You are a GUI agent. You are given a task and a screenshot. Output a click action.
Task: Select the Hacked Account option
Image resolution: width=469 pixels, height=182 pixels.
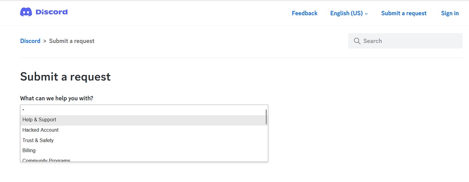[x=41, y=130]
